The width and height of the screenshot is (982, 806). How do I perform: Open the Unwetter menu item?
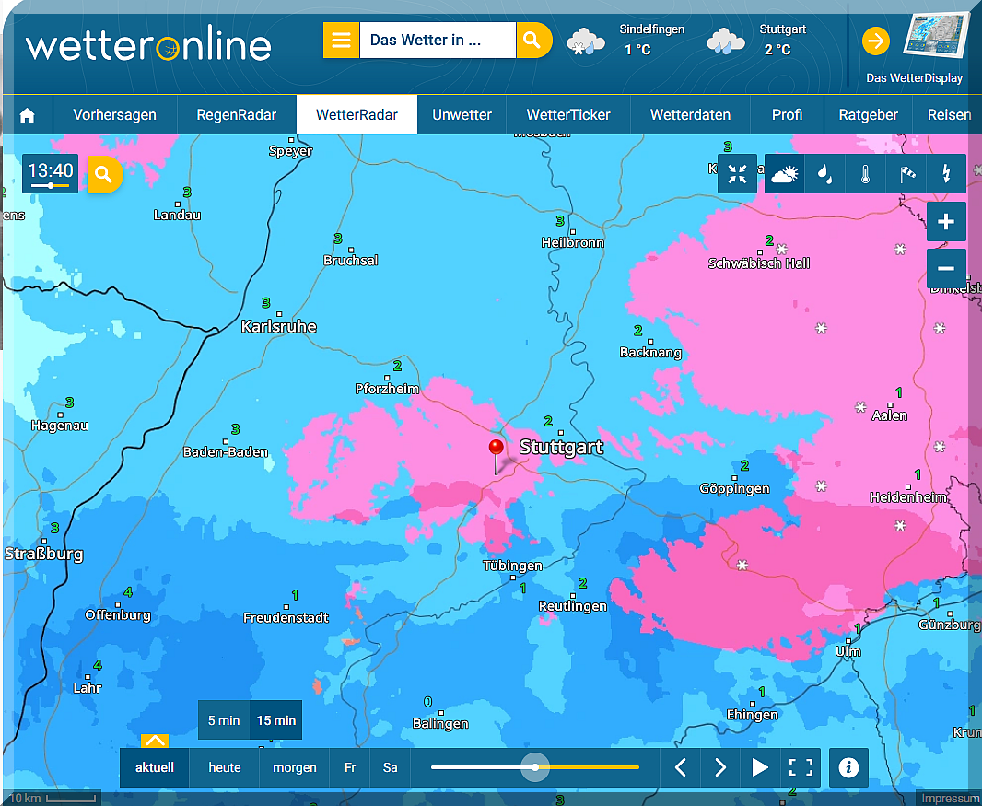click(462, 115)
